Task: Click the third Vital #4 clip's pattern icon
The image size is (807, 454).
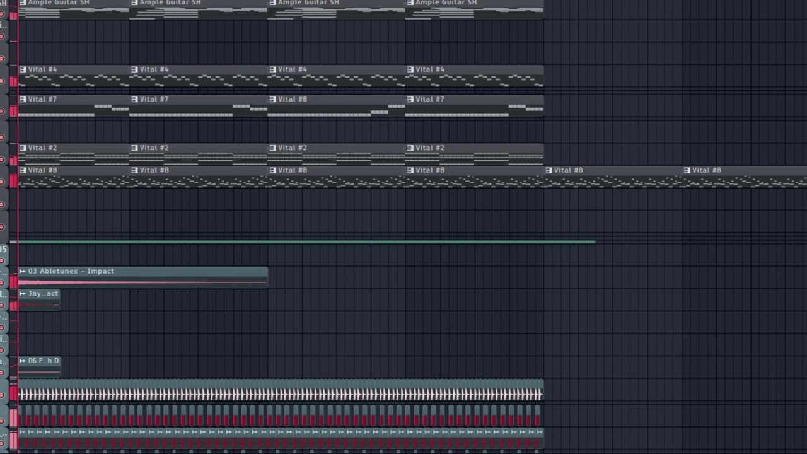Action: (272, 69)
